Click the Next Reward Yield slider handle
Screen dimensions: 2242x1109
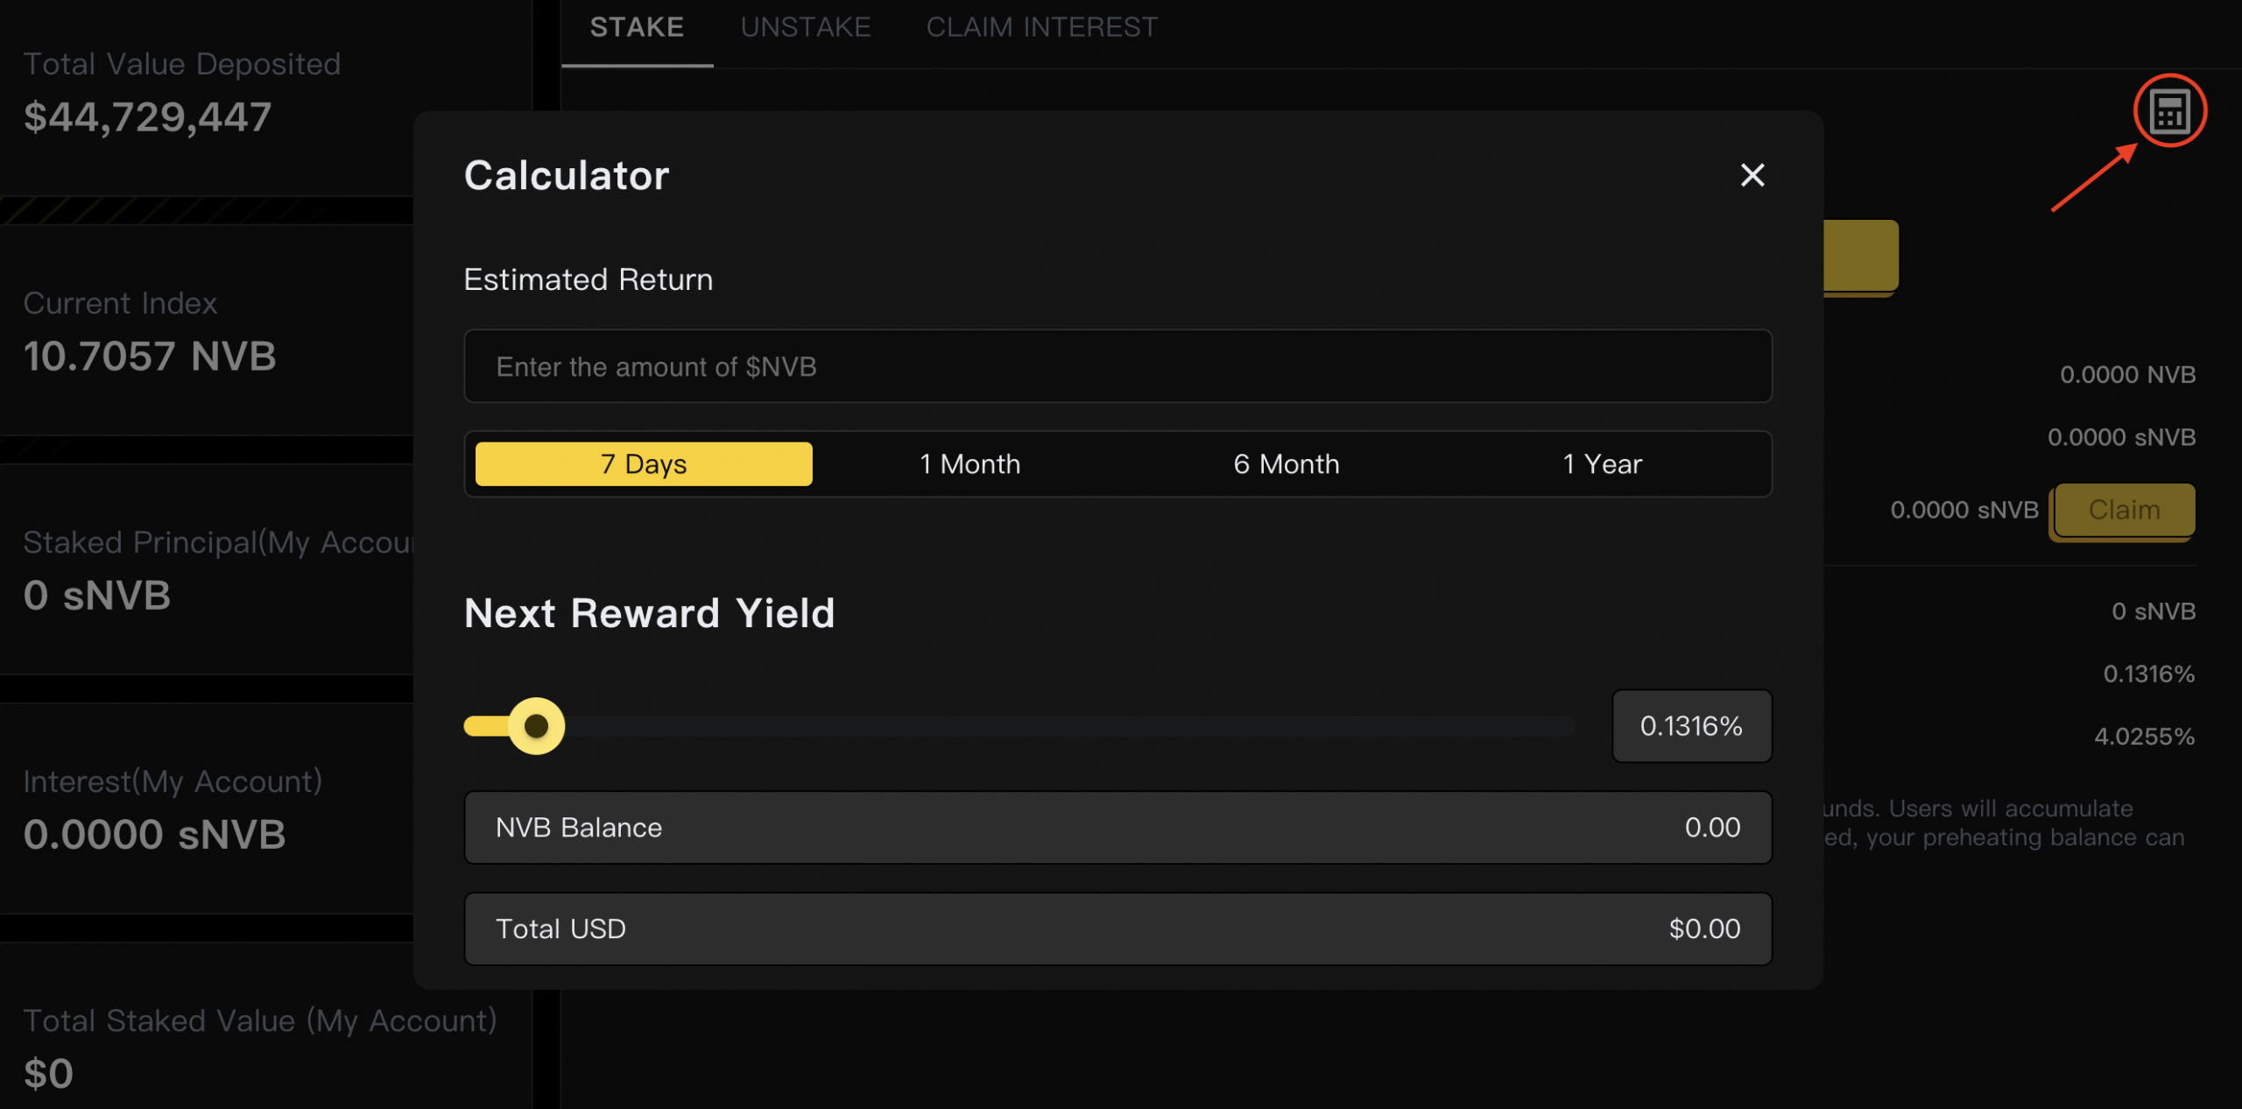536,725
